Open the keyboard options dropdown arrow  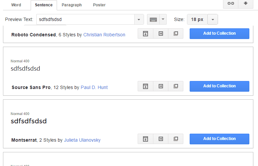coord(163,19)
